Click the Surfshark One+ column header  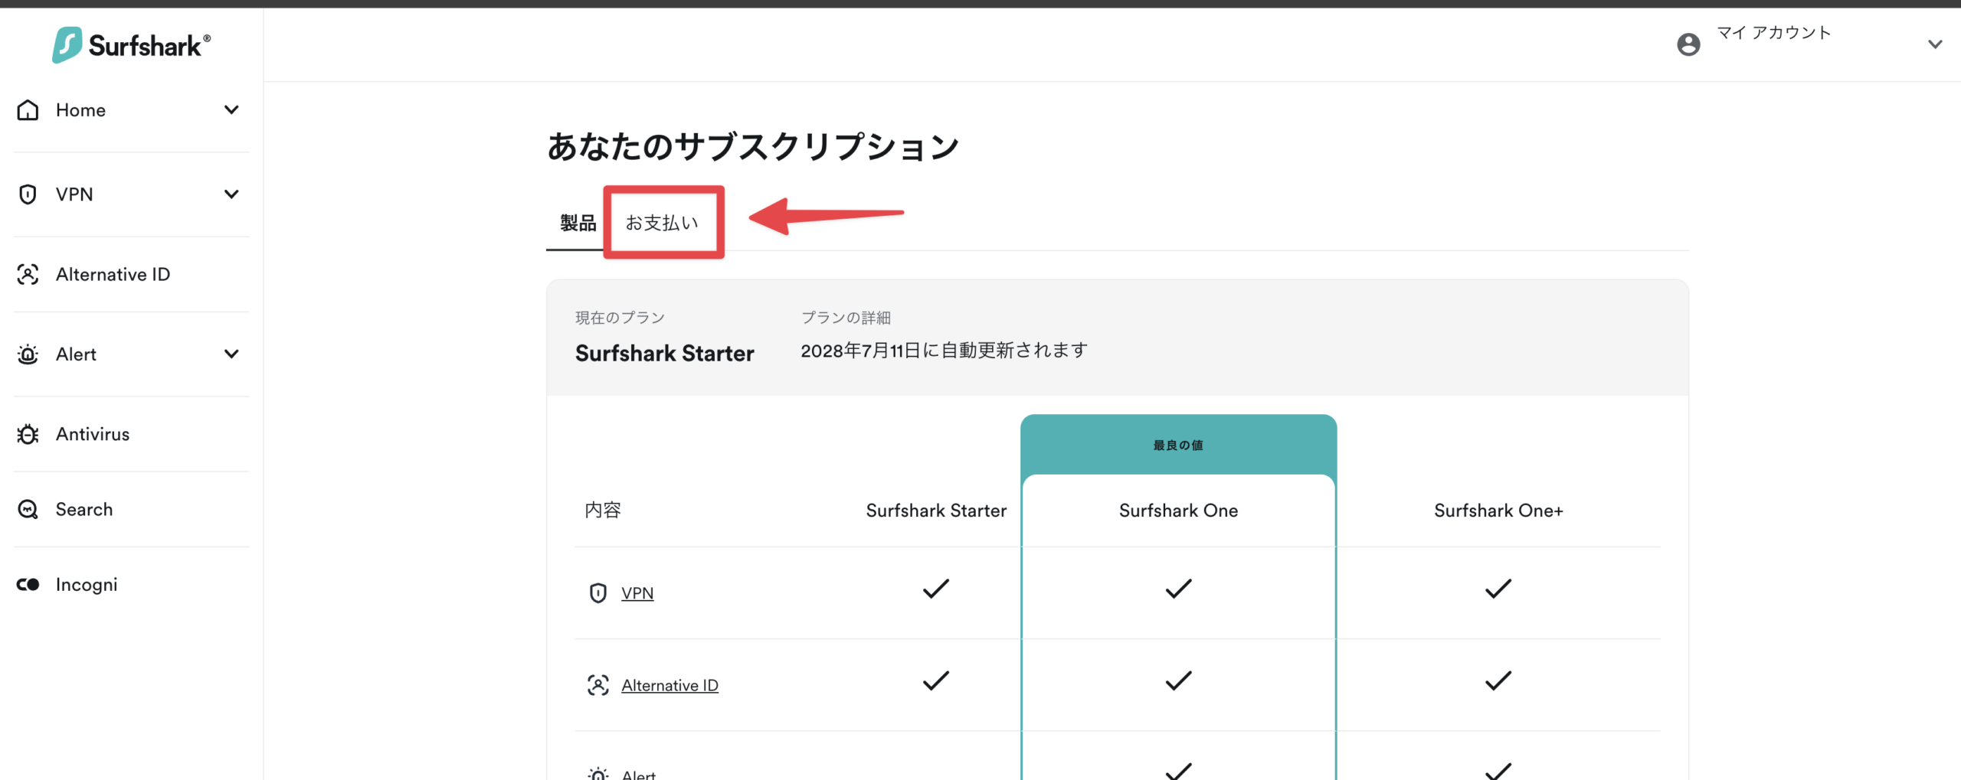click(1498, 511)
